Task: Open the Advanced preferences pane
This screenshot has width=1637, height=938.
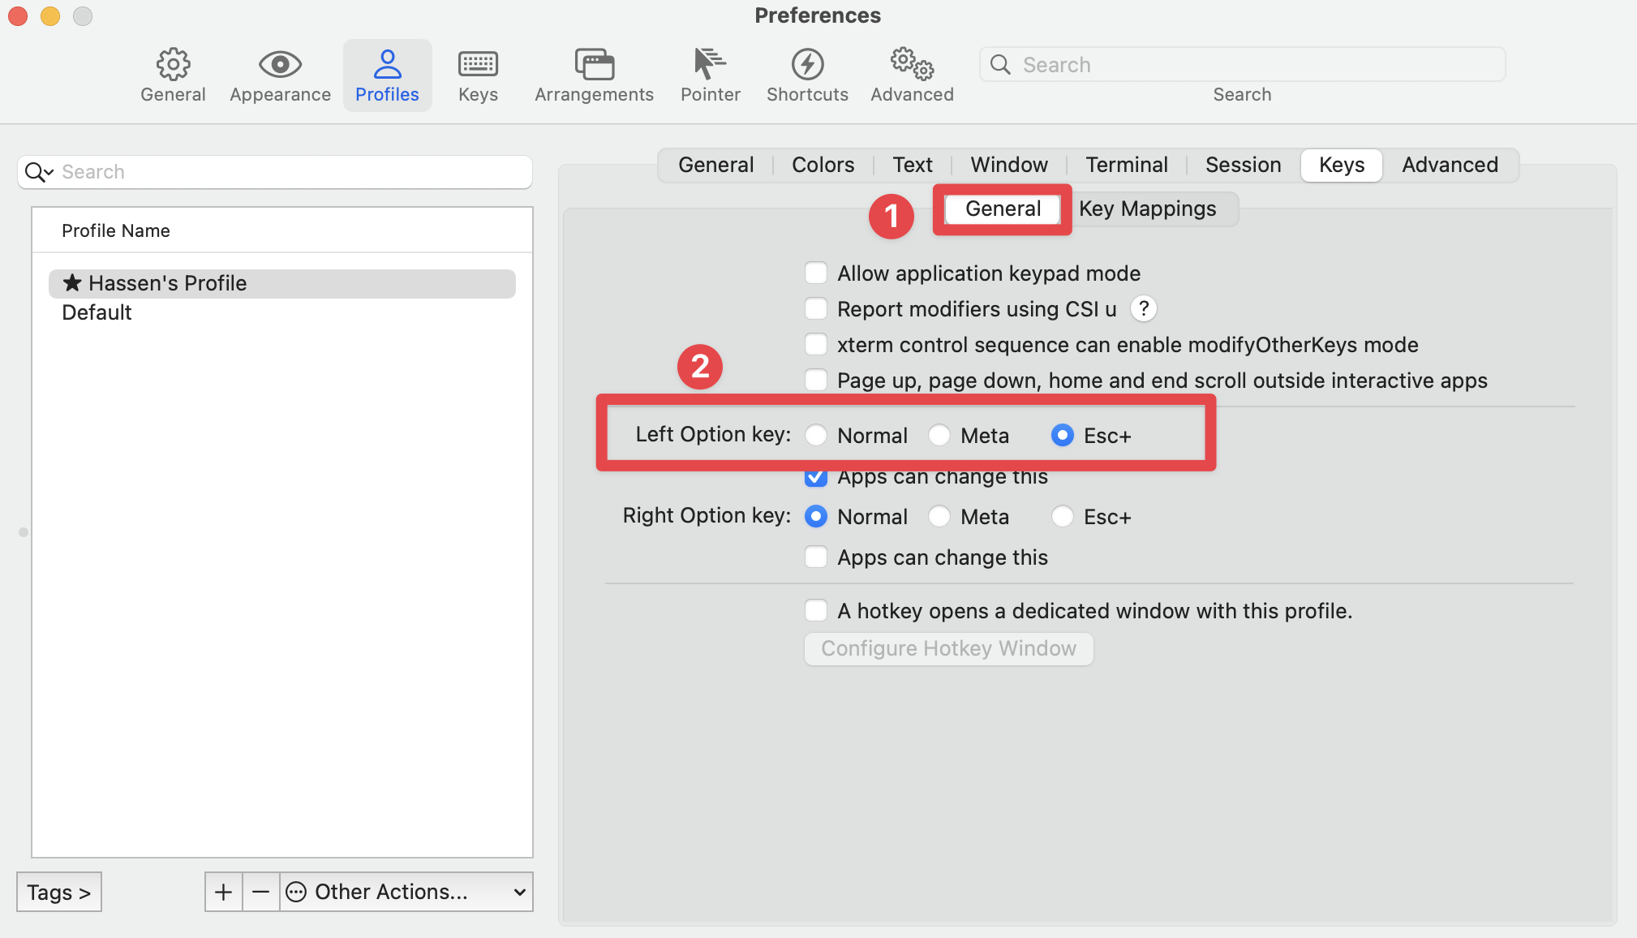Action: pyautogui.click(x=911, y=74)
